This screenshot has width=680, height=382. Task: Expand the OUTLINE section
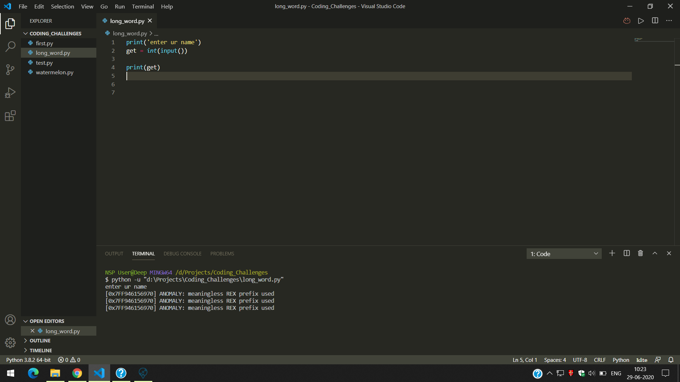(40, 341)
